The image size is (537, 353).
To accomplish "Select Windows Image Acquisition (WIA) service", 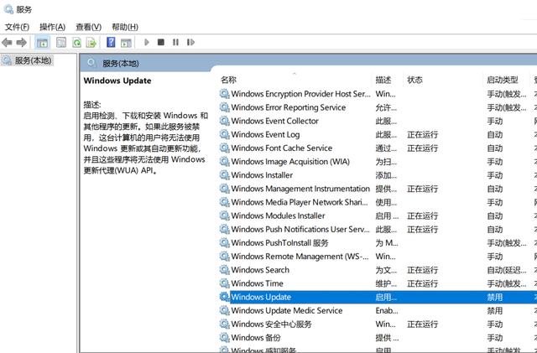I will 378,162.
